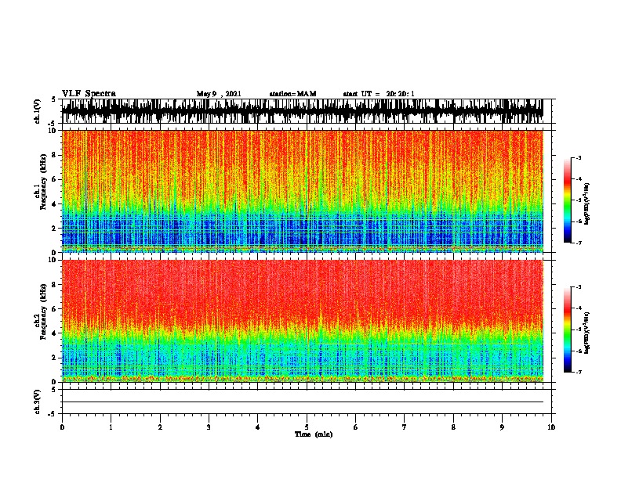The image size is (621, 479).
Task: Click the log(PSD) label beside ch.2 color bar
Action: 586,333
